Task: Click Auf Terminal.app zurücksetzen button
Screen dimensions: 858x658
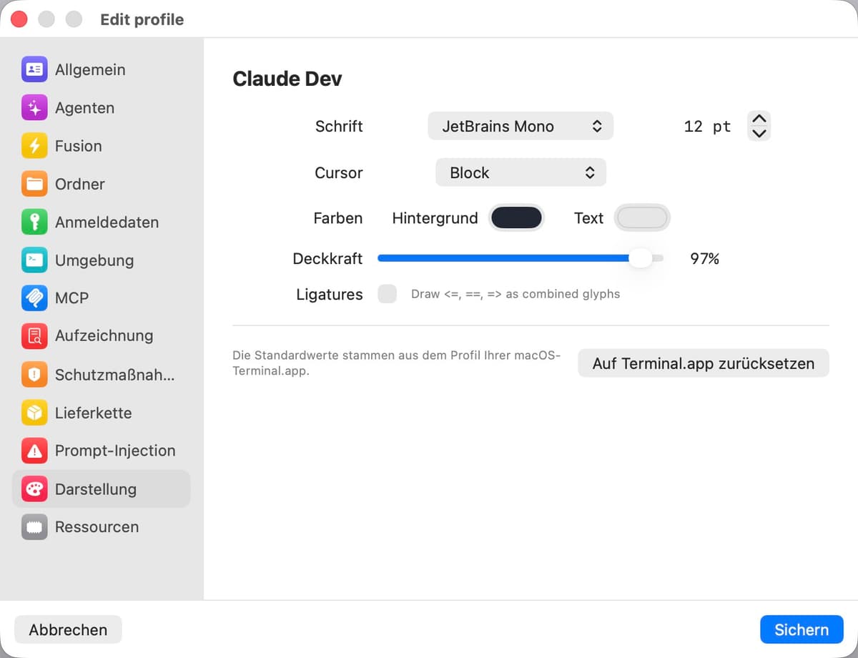Action: [x=703, y=363]
